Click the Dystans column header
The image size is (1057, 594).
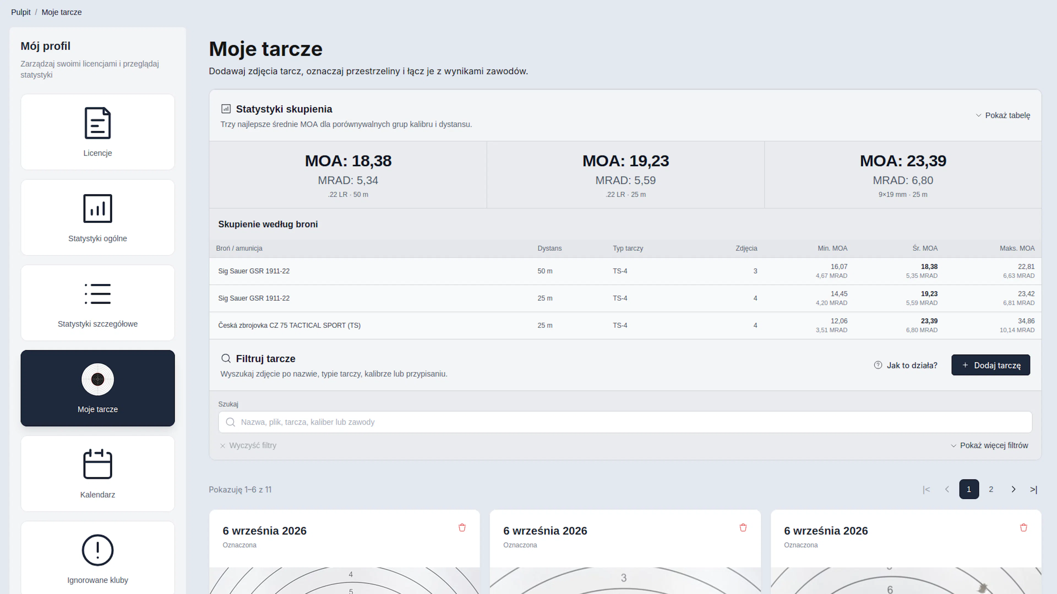[549, 248]
